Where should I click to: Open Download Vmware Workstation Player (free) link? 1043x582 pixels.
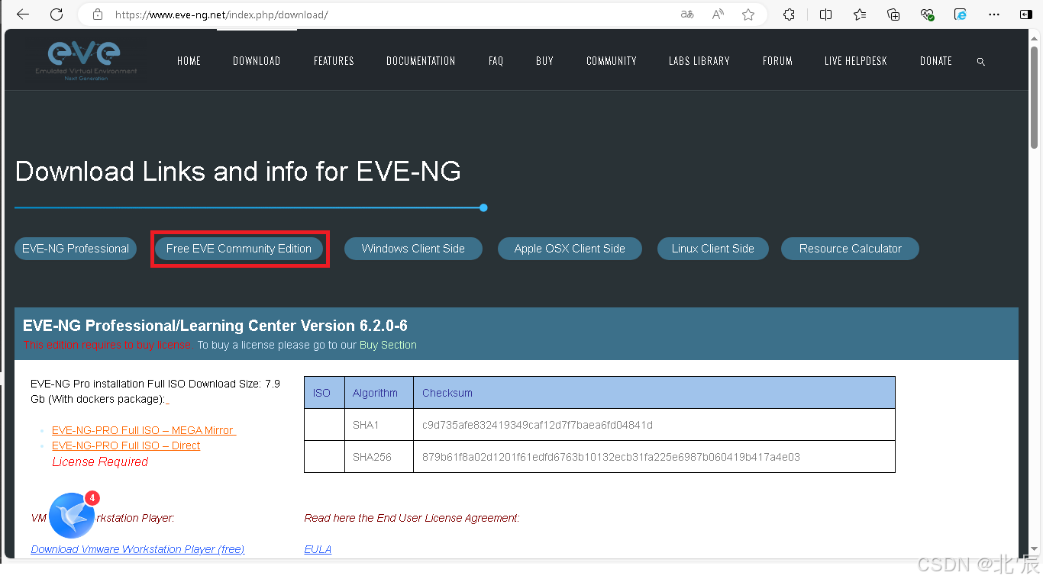pyautogui.click(x=137, y=549)
